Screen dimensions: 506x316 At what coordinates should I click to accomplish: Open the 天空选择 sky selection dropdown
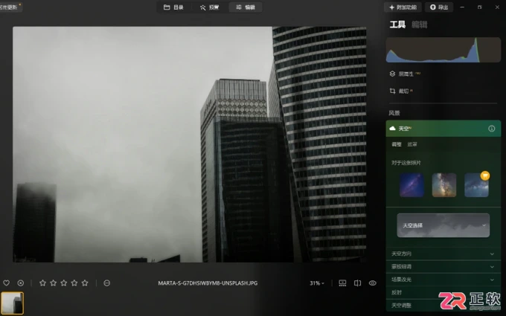(443, 225)
